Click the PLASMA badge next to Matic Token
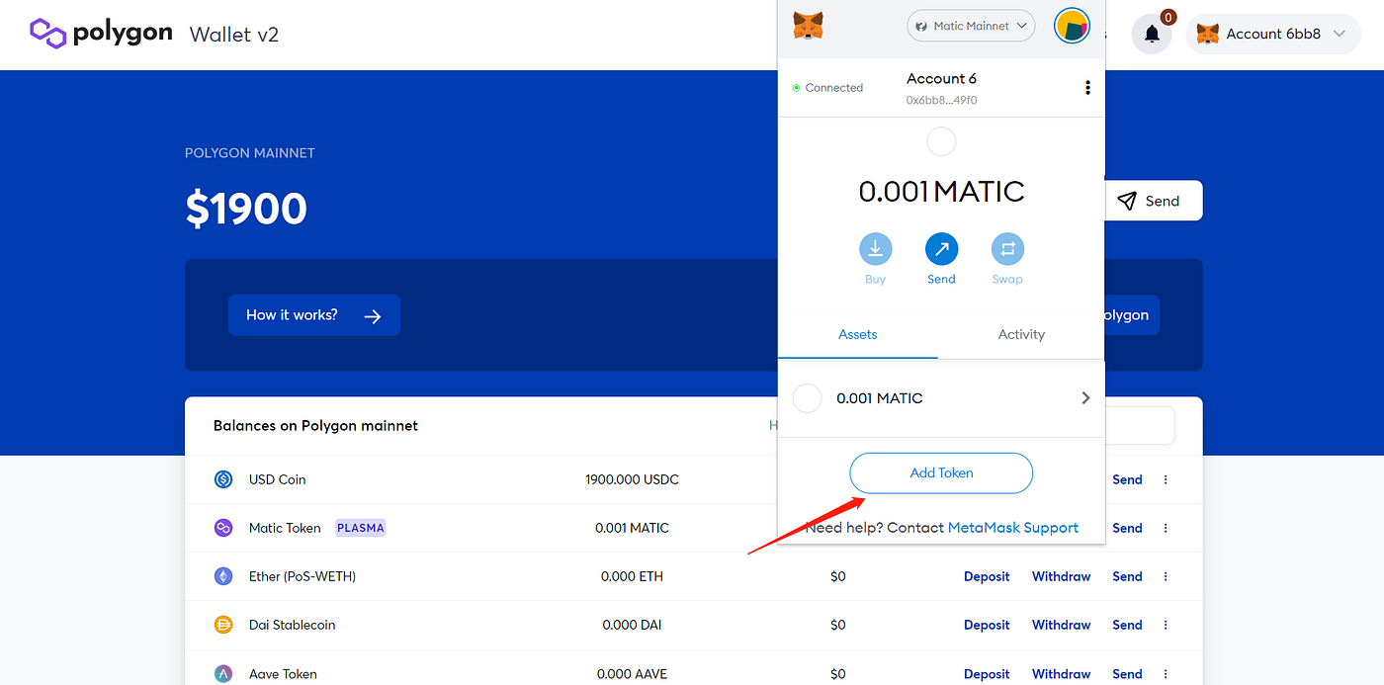This screenshot has width=1384, height=685. tap(360, 527)
